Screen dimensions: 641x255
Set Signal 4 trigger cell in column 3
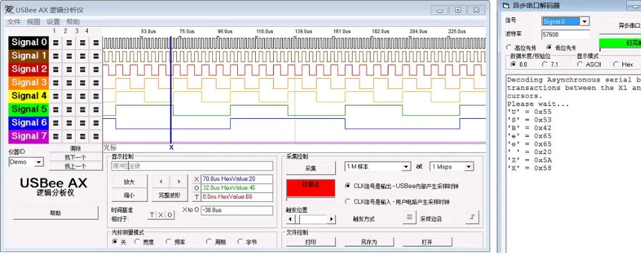pyautogui.click(x=83, y=96)
